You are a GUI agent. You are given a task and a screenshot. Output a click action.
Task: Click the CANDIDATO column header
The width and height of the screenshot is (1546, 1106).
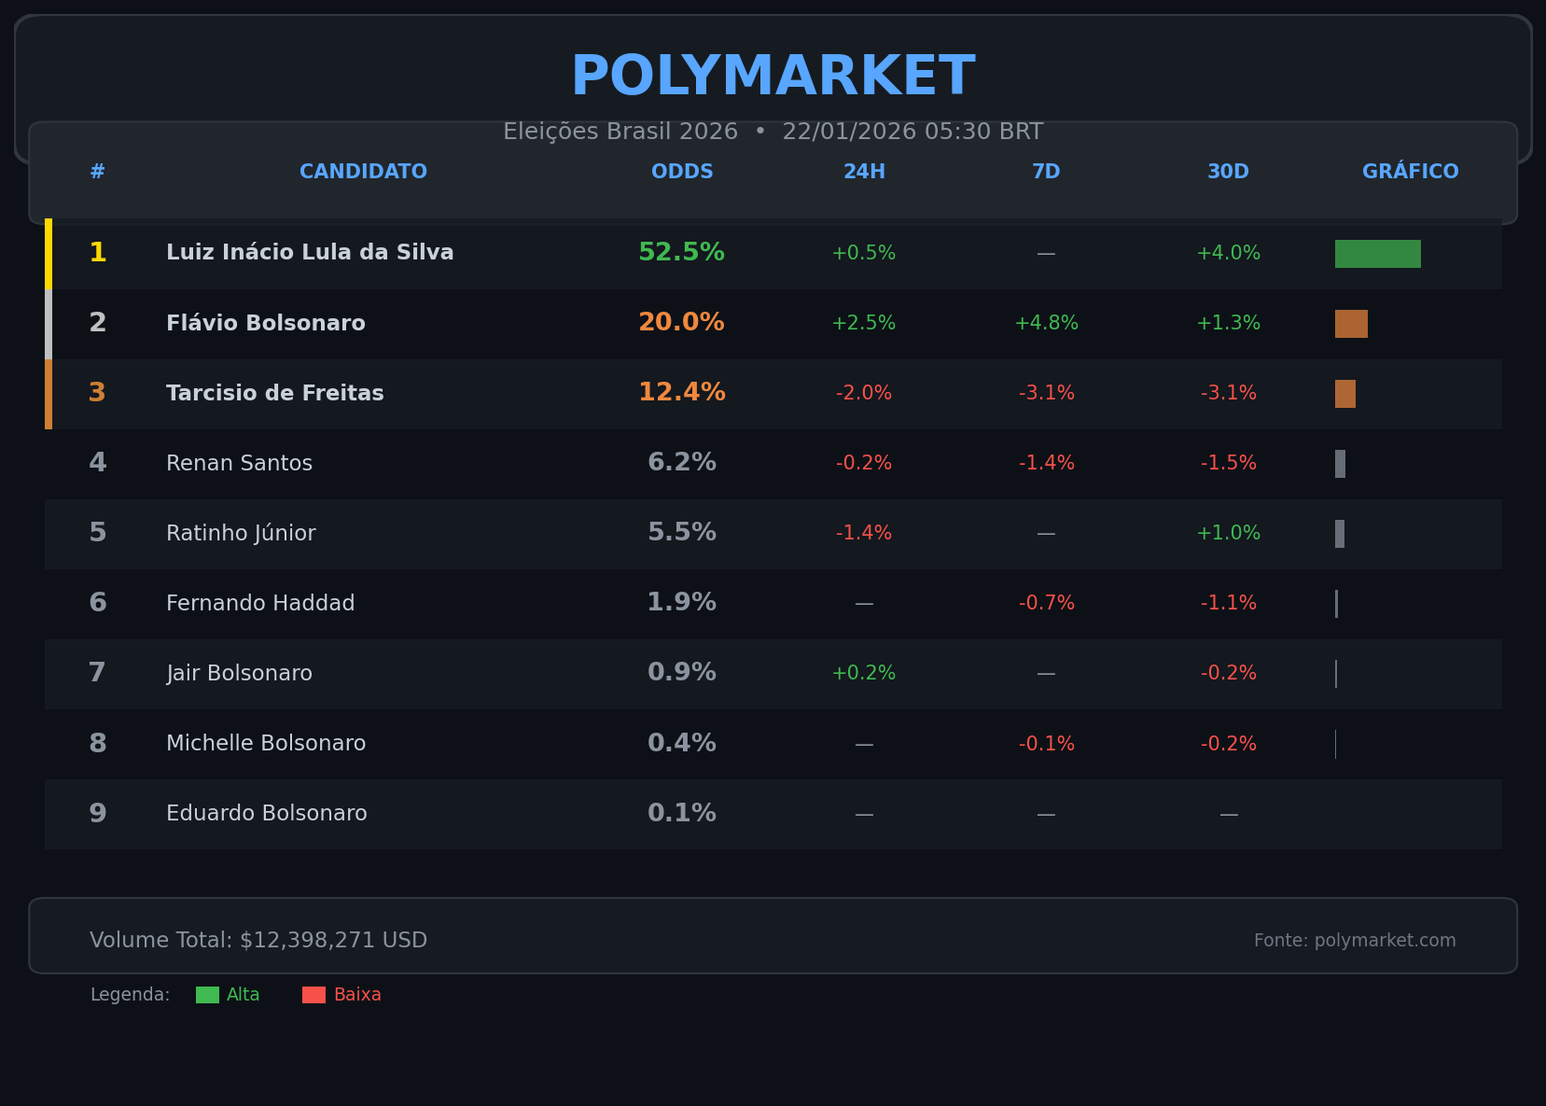coord(363,172)
